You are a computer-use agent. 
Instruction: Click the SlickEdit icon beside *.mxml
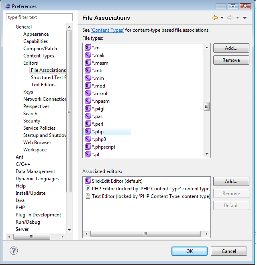point(88,93)
